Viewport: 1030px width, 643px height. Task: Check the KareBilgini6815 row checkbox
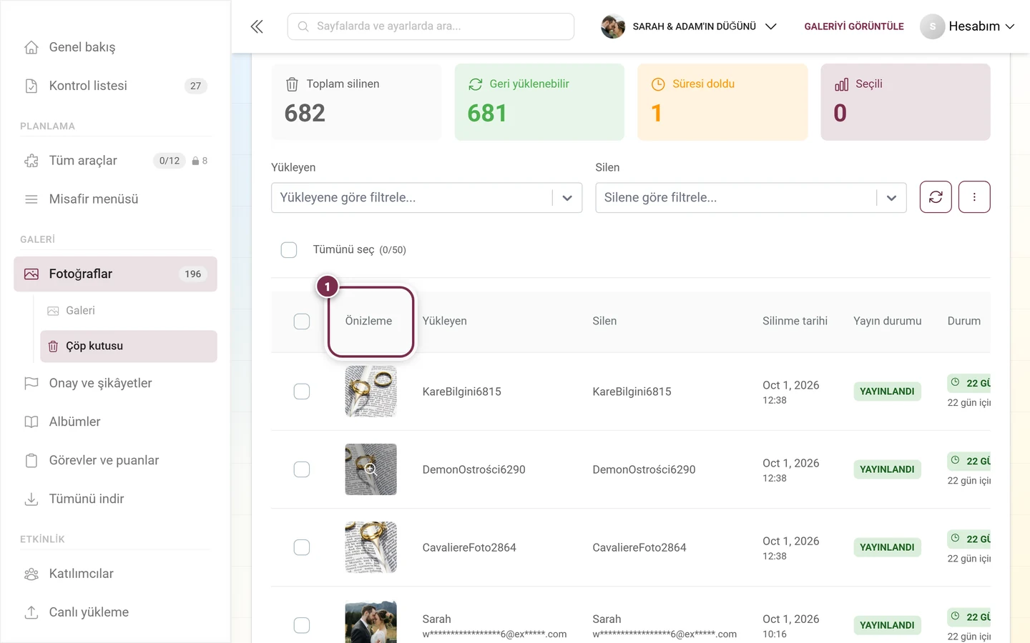click(x=302, y=392)
